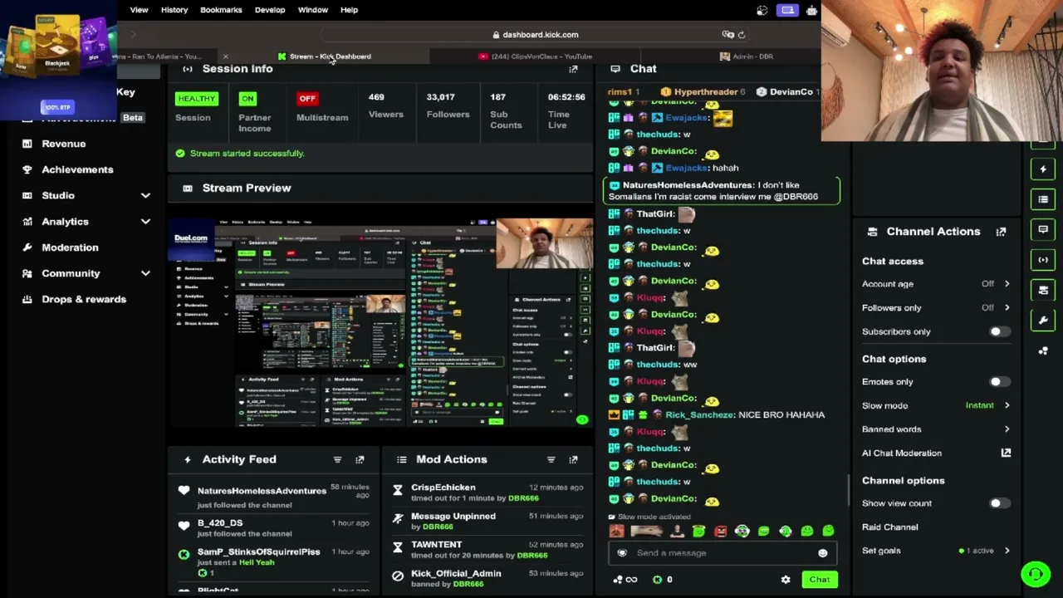This screenshot has height=598, width=1063.
Task: Open Slow mode options
Action: [1007, 405]
